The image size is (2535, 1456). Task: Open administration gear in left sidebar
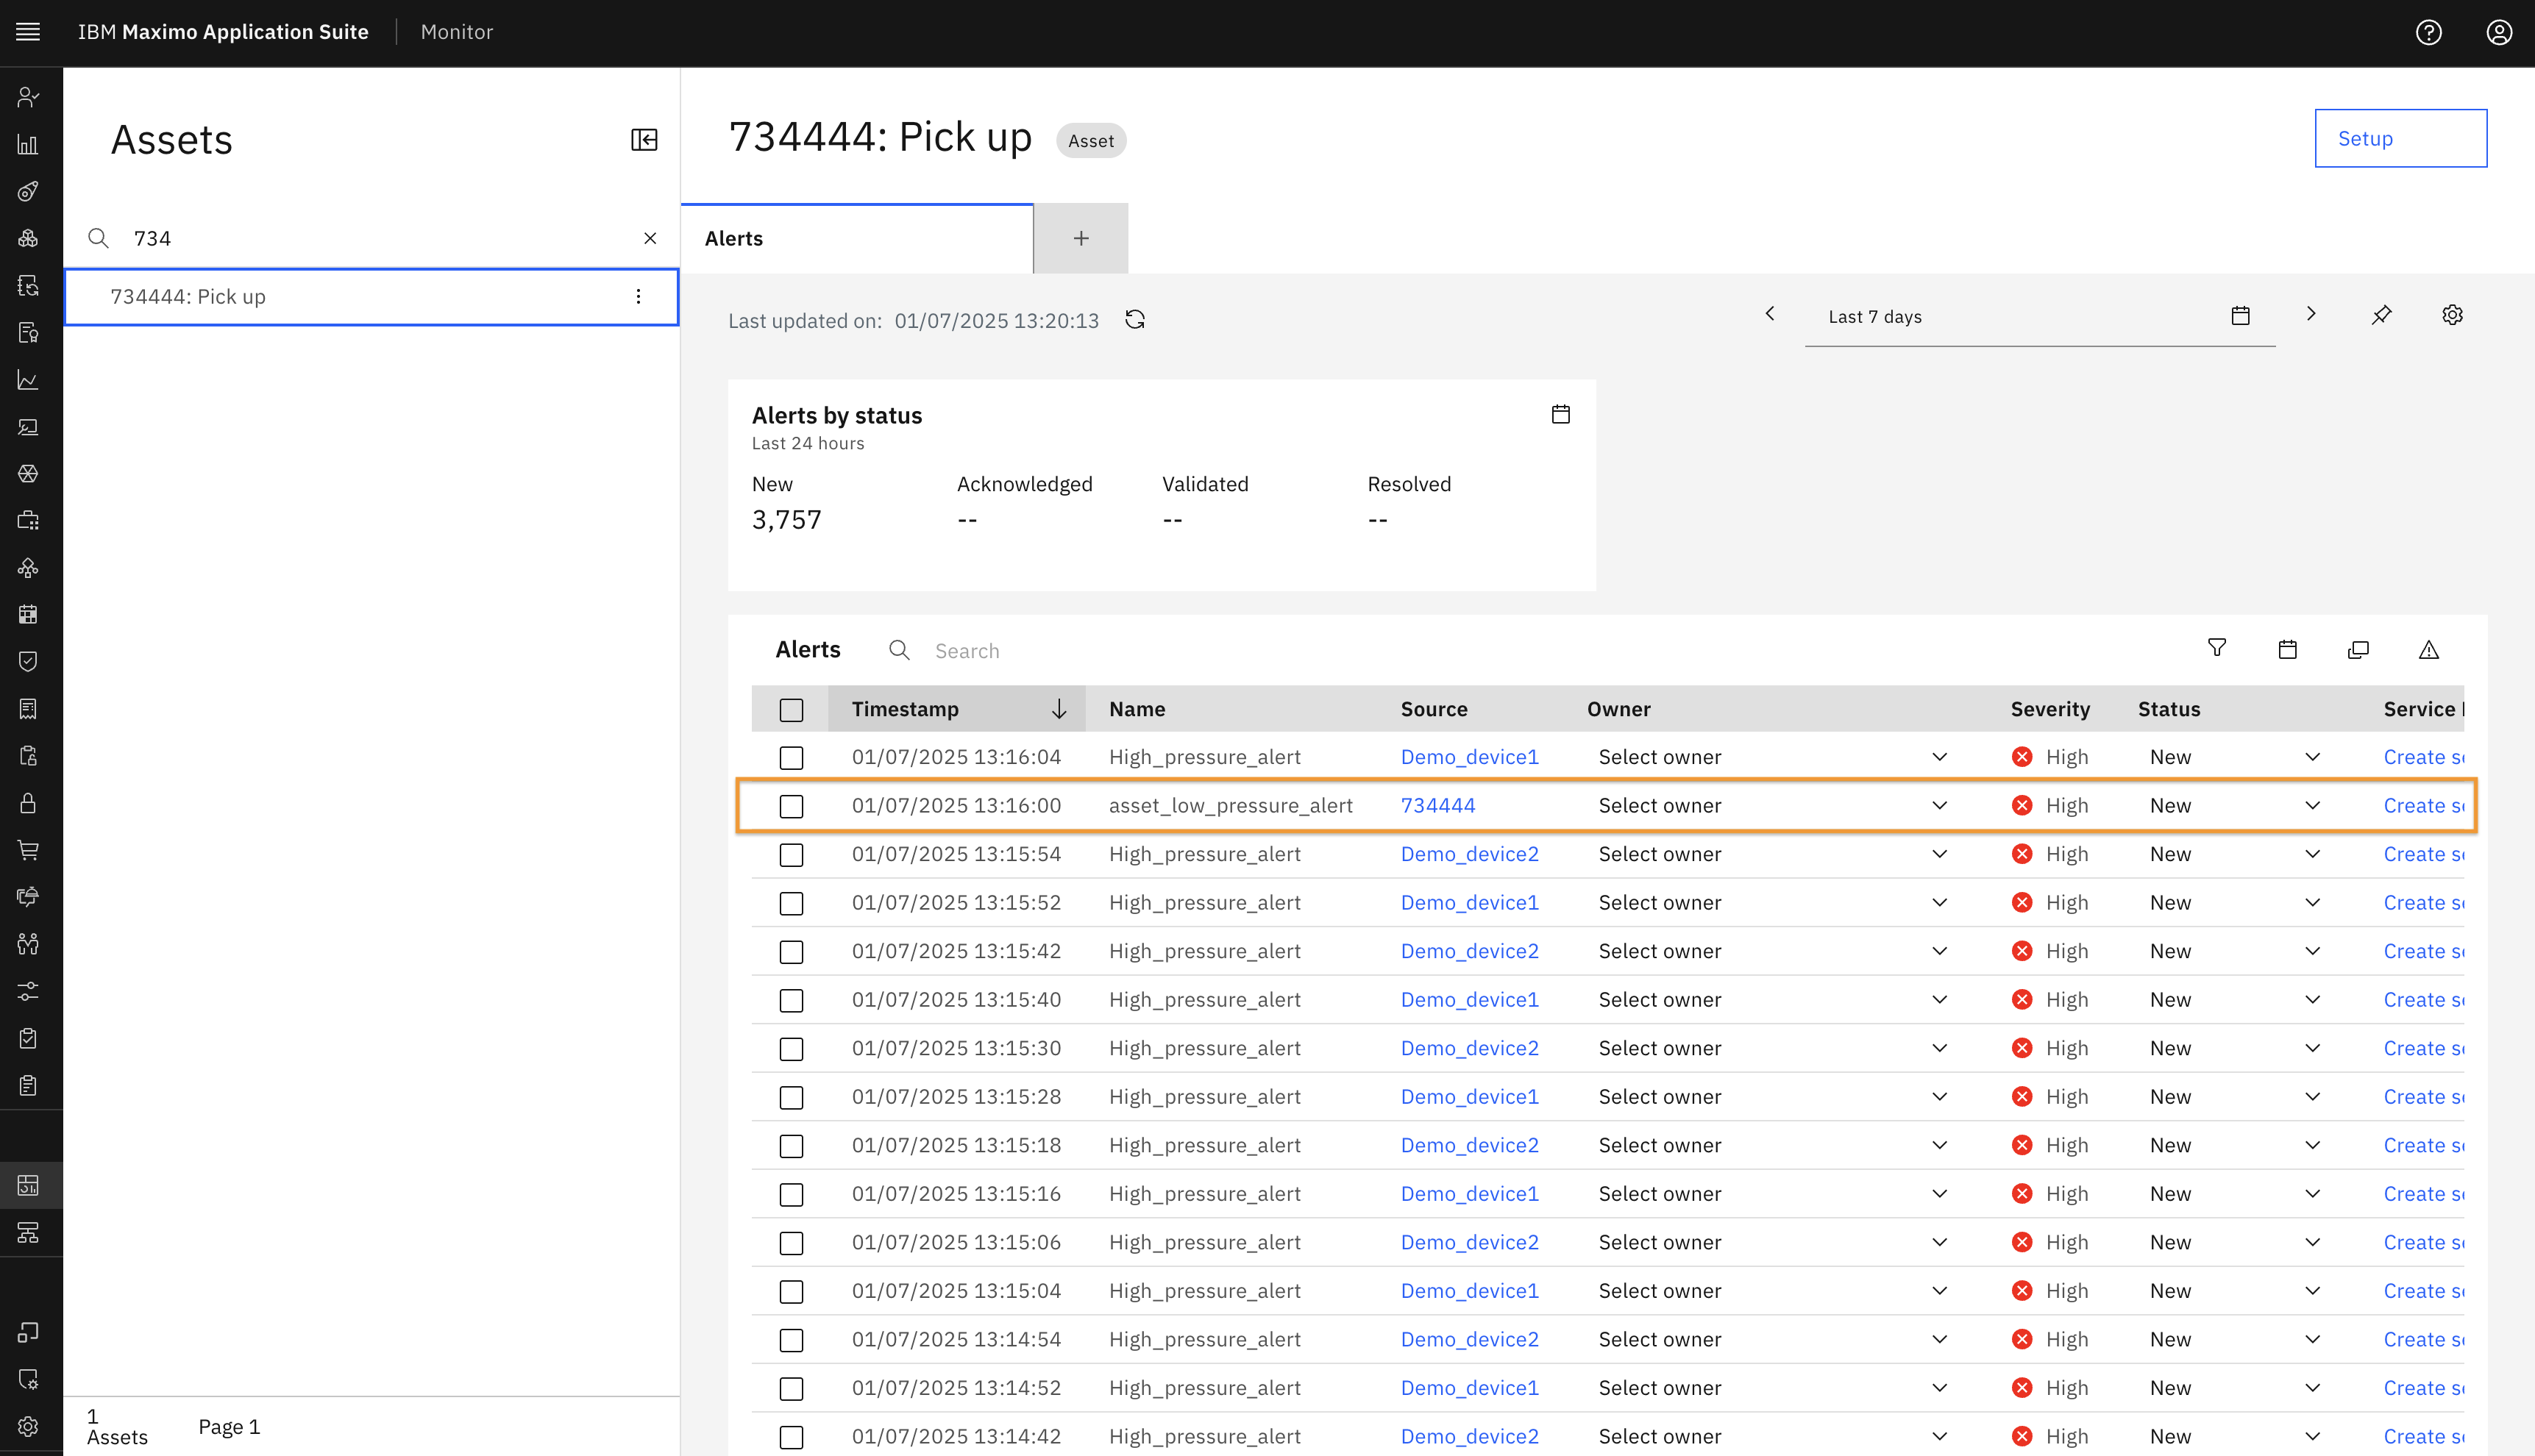[28, 1426]
